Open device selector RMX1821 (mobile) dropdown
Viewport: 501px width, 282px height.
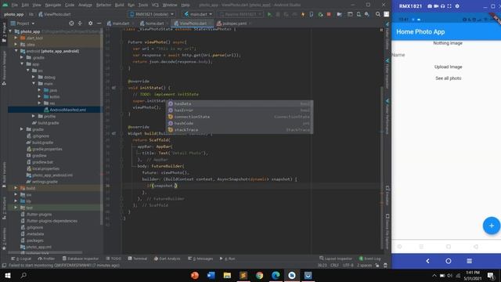coord(152,14)
